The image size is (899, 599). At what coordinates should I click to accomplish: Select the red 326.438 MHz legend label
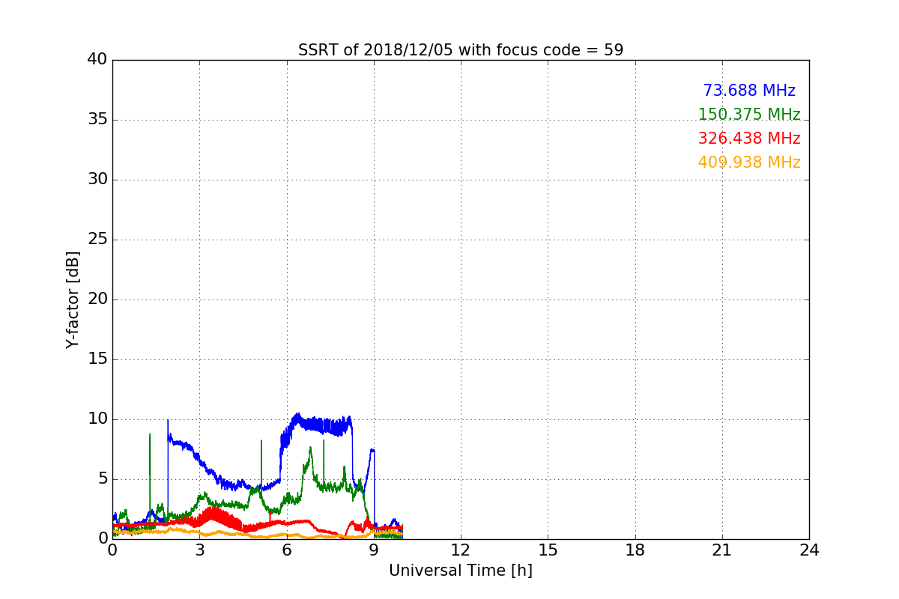click(x=749, y=139)
